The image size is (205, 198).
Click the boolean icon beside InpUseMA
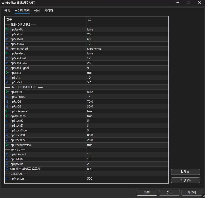click(7, 29)
